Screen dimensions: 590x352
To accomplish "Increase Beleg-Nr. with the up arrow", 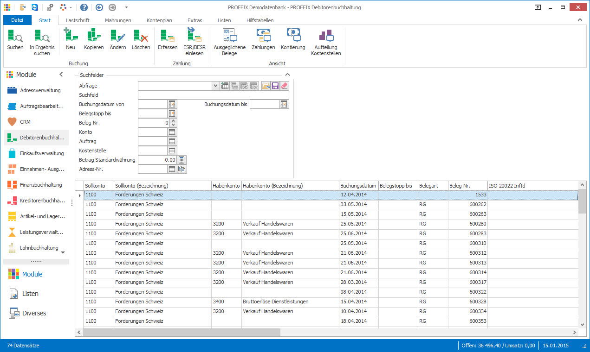I will point(174,121).
